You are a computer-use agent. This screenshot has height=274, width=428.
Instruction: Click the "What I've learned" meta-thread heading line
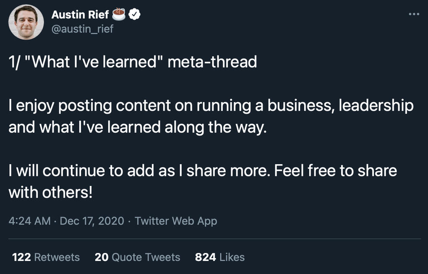(133, 62)
